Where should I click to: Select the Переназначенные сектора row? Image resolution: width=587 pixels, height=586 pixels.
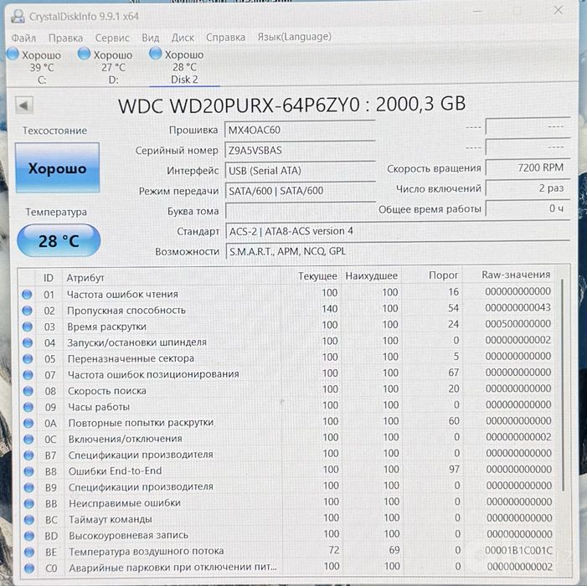287,357
